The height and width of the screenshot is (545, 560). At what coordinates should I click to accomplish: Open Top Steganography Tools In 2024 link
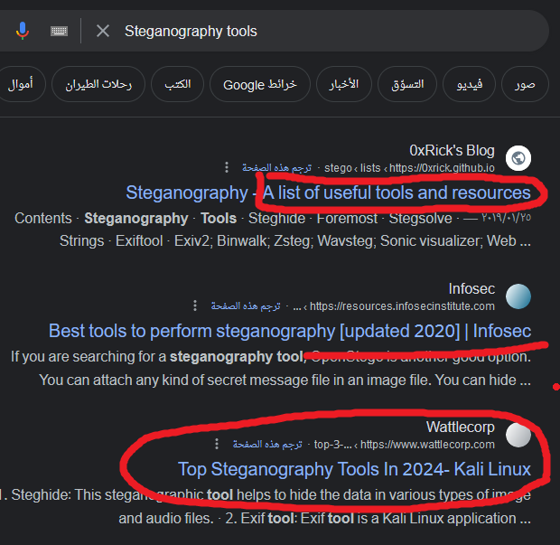click(354, 469)
